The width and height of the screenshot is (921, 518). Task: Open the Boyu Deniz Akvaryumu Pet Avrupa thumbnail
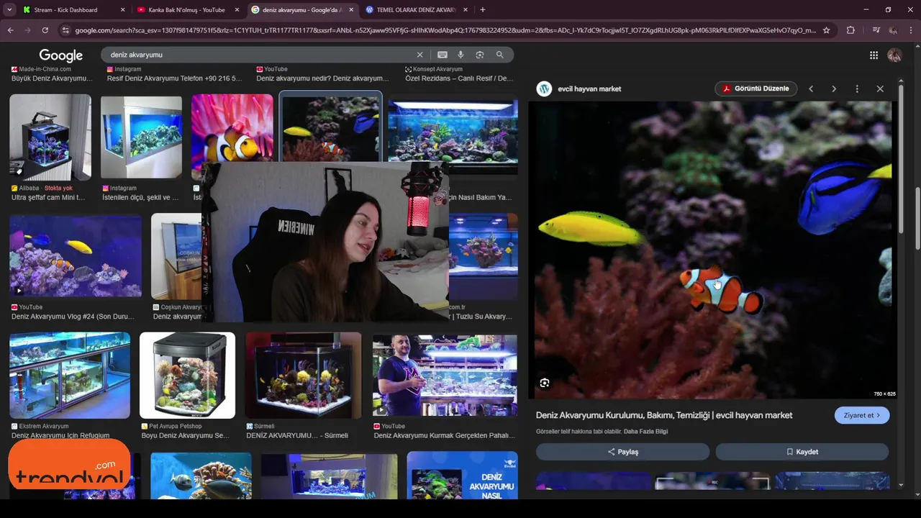(x=187, y=376)
